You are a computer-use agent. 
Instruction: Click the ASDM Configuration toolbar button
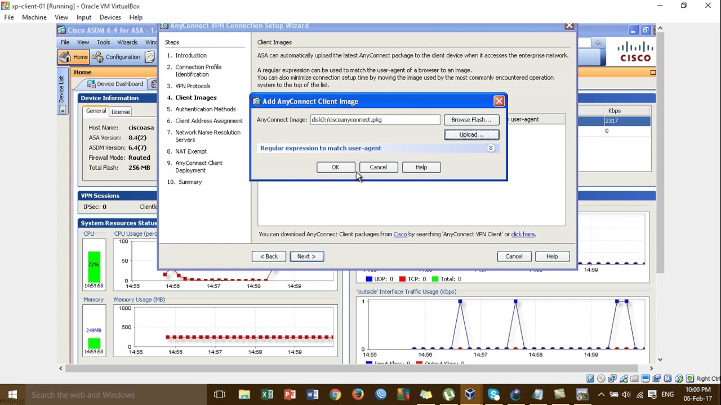click(x=116, y=57)
